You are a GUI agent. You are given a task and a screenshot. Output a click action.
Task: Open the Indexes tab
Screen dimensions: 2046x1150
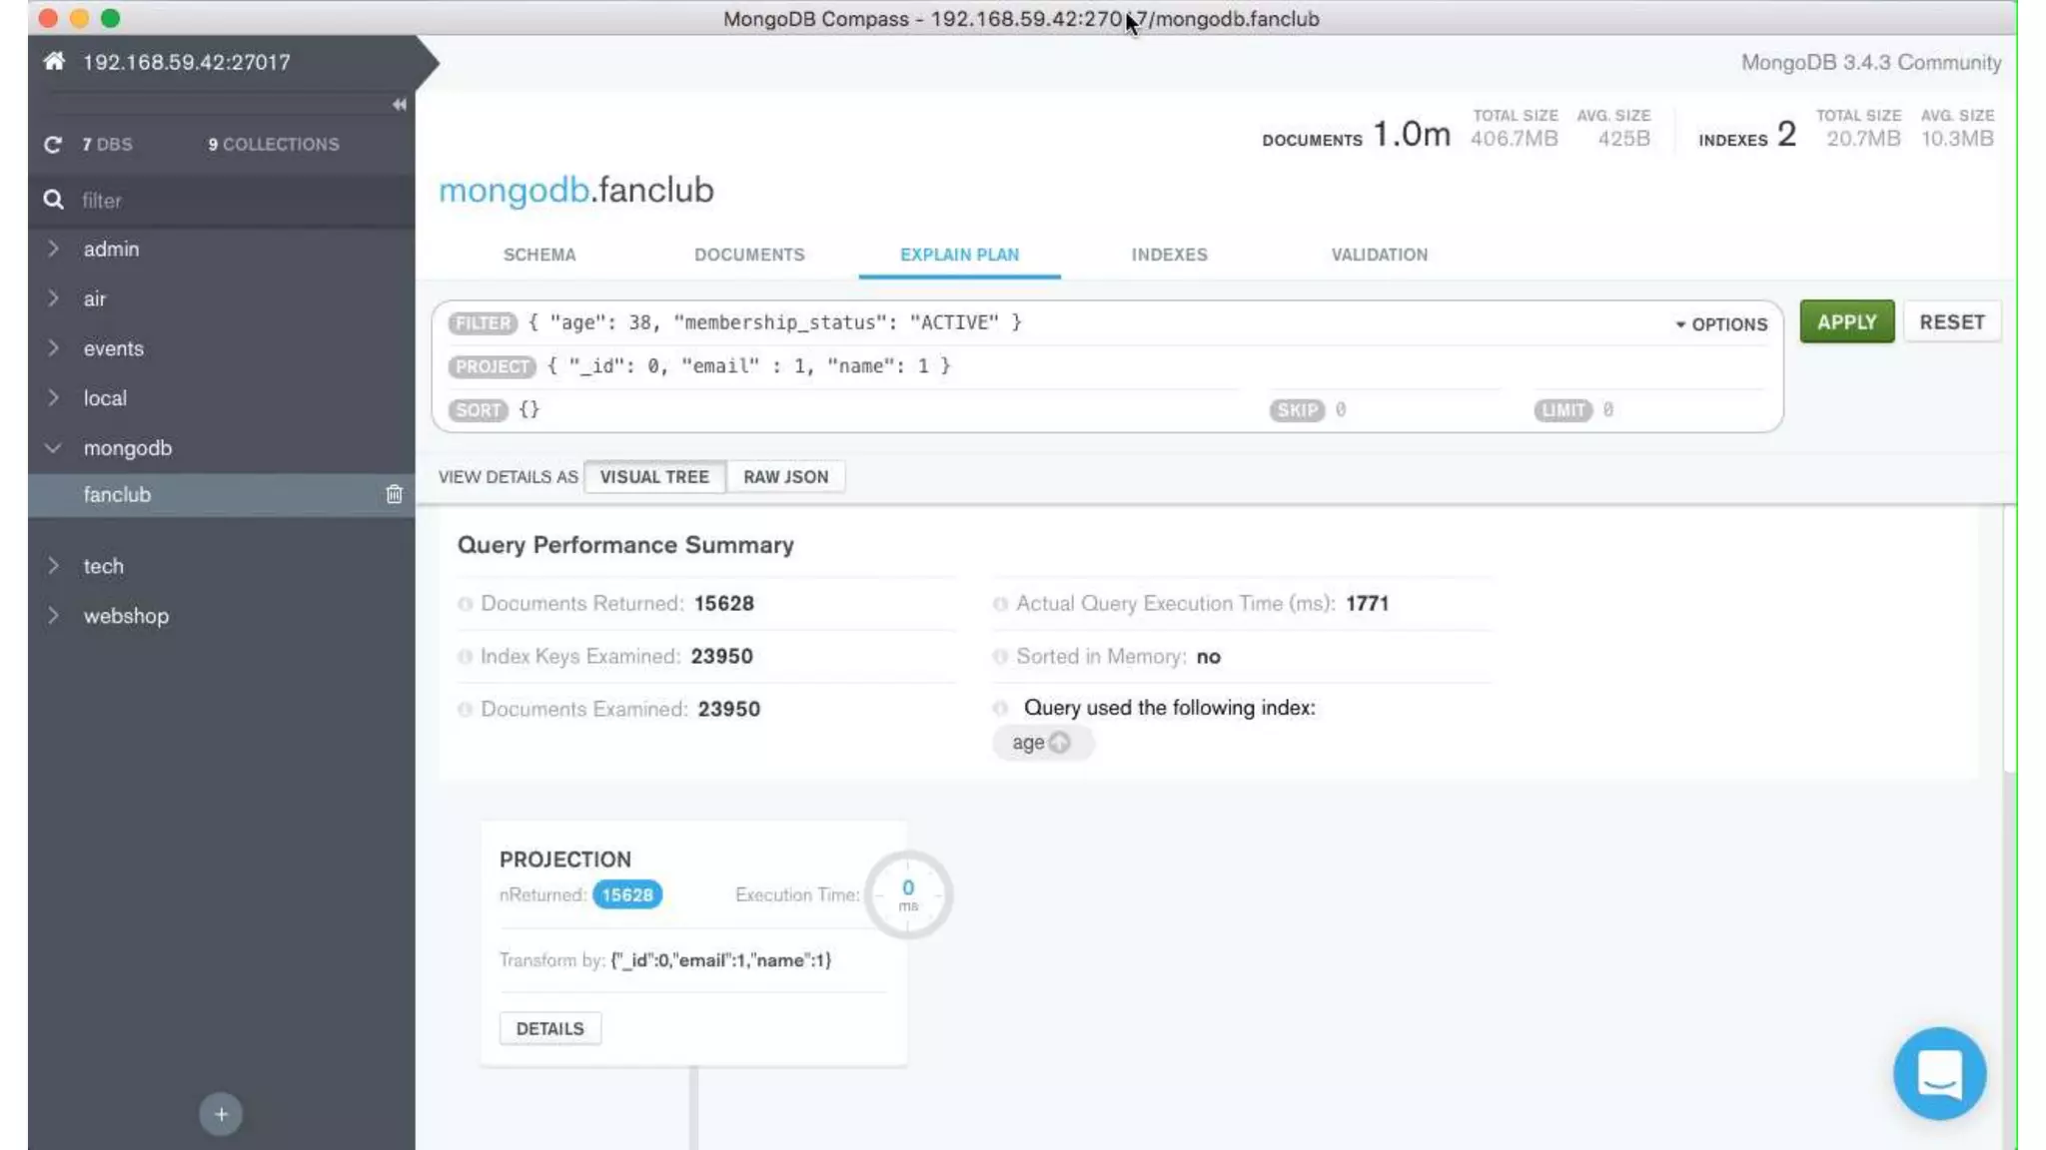coord(1169,255)
